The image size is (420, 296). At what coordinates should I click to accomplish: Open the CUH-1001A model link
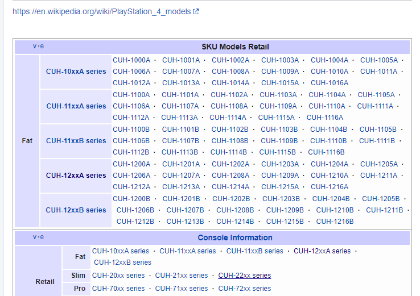click(181, 60)
